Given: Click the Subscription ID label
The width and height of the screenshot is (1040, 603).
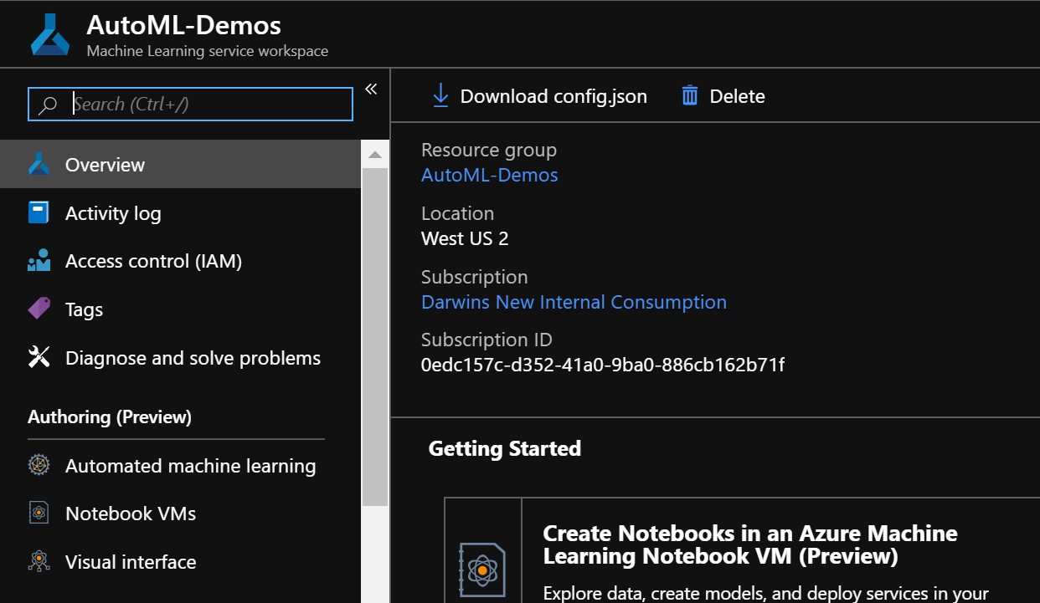Looking at the screenshot, I should pos(487,340).
